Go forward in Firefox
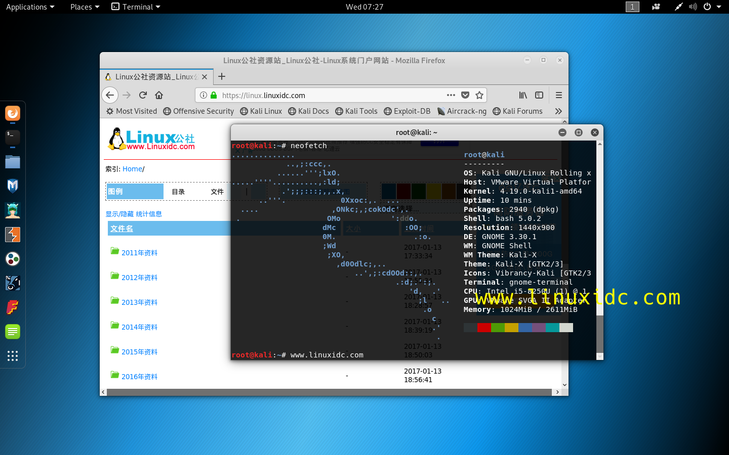729x455 pixels. pos(127,95)
